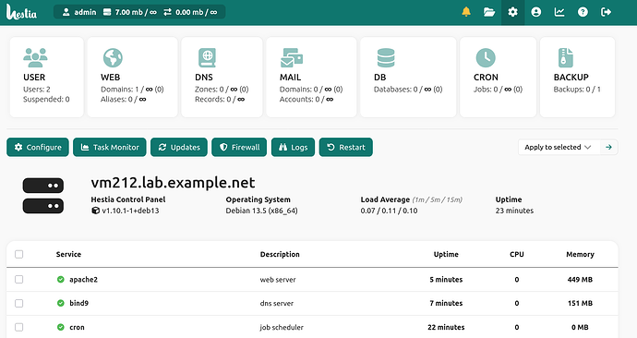637x338 pixels.
Task: Check the cron row checkbox
Action: (18, 327)
